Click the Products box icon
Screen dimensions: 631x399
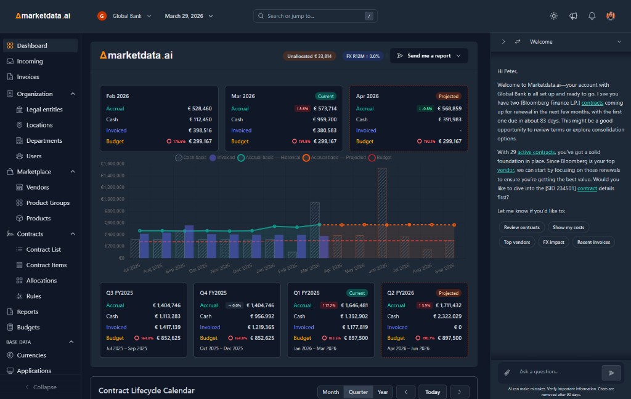19,218
